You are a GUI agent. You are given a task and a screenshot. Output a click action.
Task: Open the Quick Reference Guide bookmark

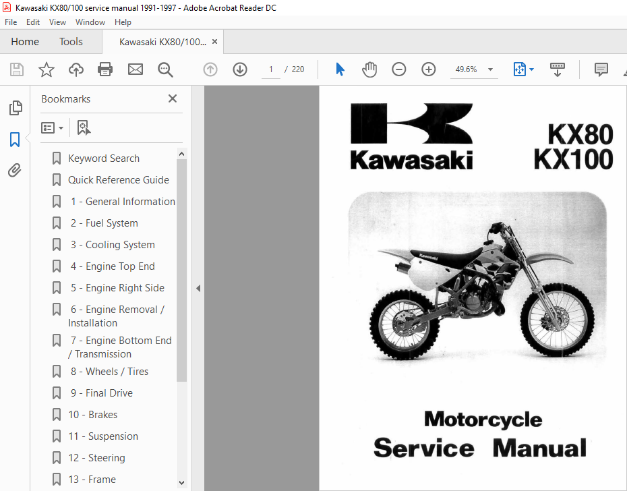tap(119, 180)
